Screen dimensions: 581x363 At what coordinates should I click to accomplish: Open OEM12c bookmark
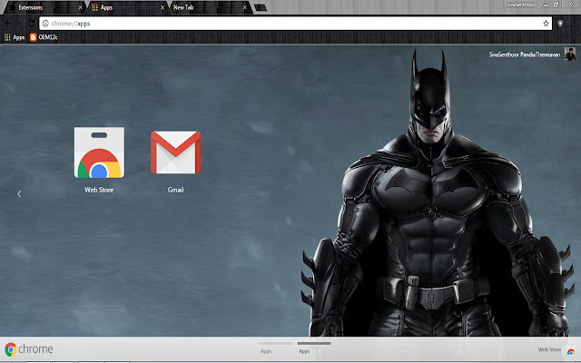[x=44, y=37]
